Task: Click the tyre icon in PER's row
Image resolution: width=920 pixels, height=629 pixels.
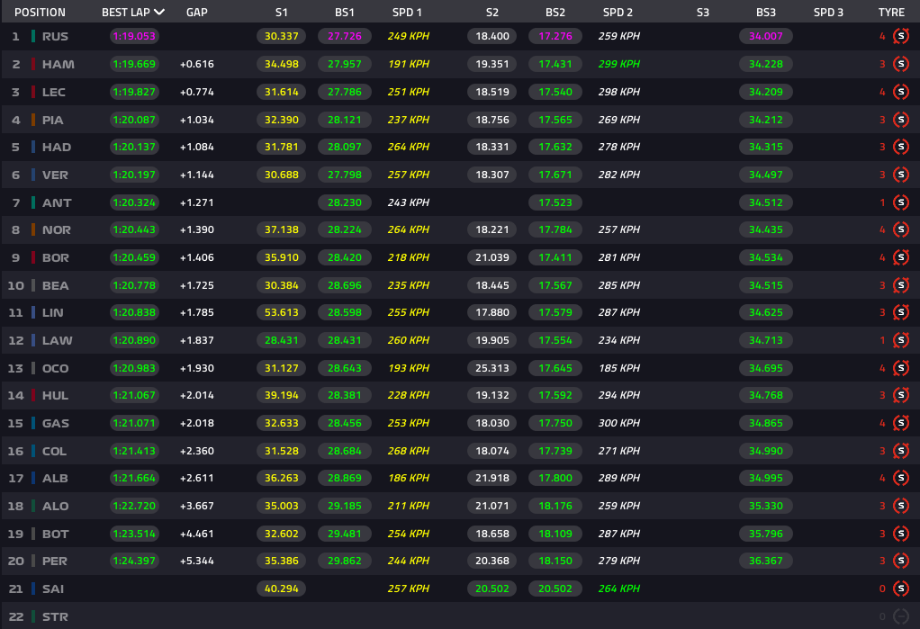Action: click(x=900, y=562)
